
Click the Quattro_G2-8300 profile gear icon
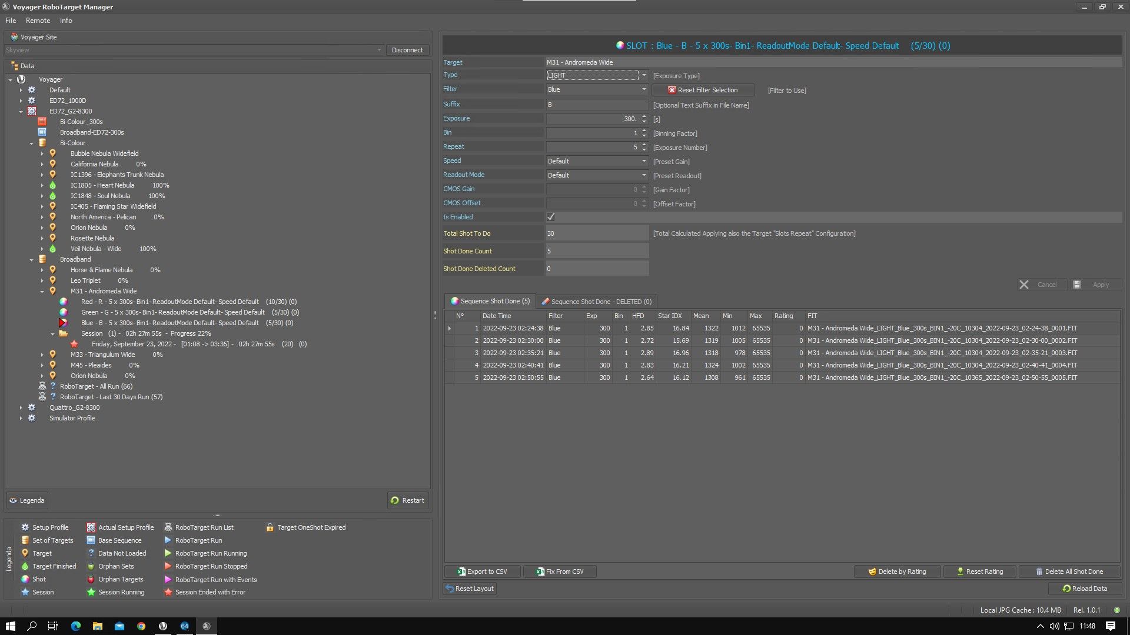pos(32,407)
